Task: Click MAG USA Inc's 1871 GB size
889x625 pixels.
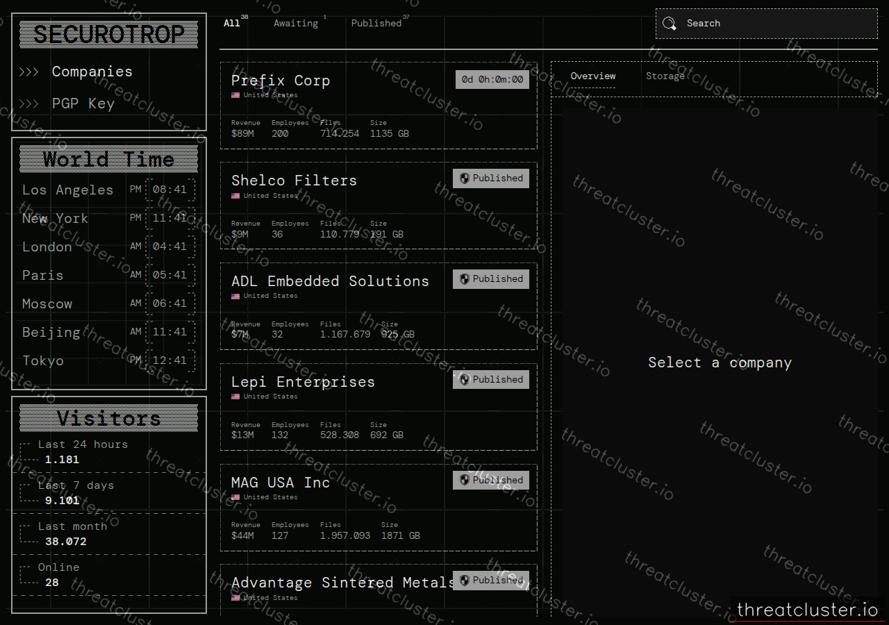Action: pos(401,536)
